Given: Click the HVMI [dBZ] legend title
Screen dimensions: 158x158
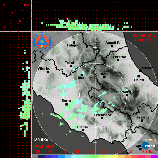Looking at the screenshot, I should 44,147.
